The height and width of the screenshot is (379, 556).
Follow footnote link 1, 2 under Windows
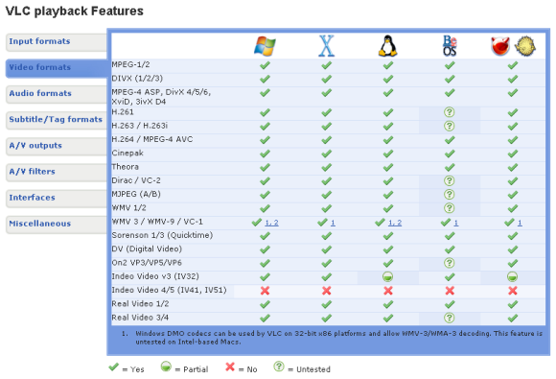click(x=271, y=223)
